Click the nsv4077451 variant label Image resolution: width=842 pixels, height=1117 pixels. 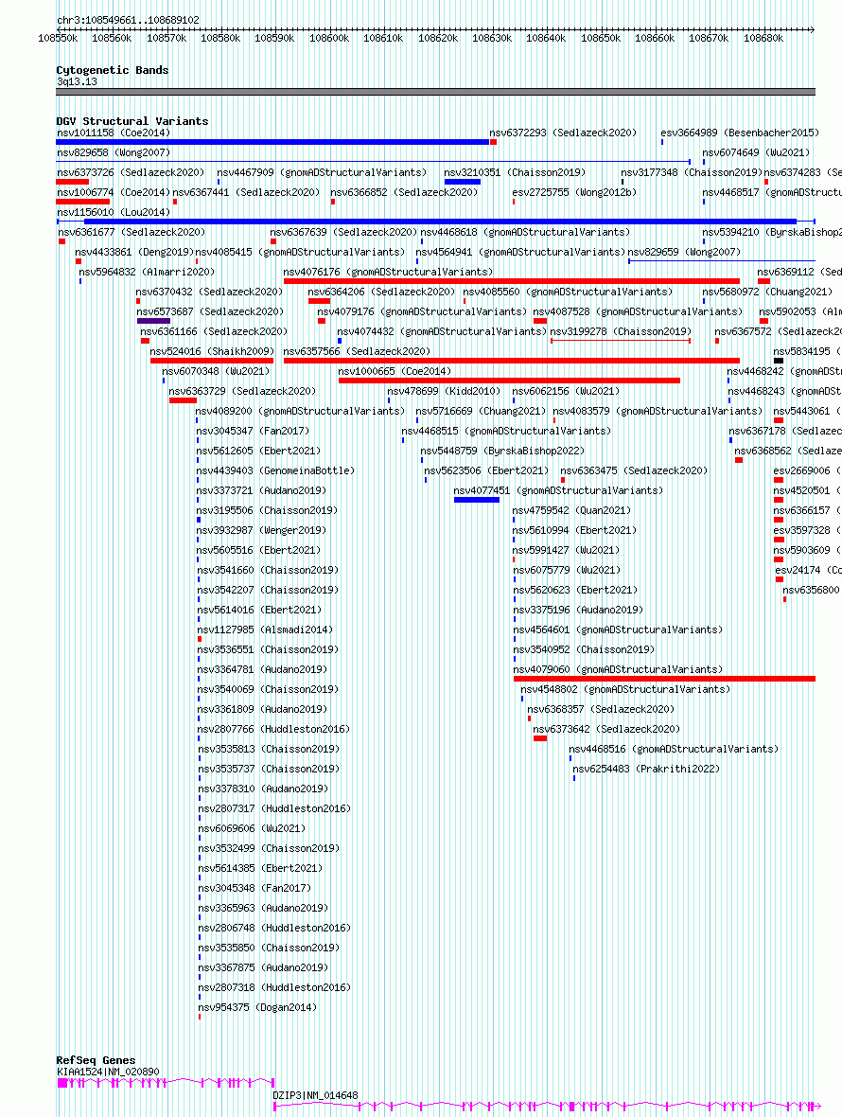(558, 492)
